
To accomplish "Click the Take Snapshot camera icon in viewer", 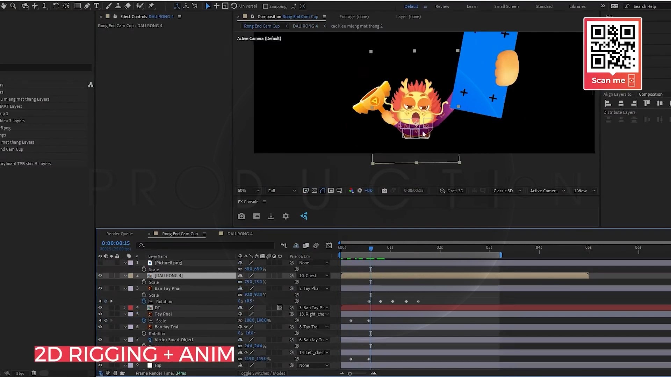I will [x=384, y=191].
